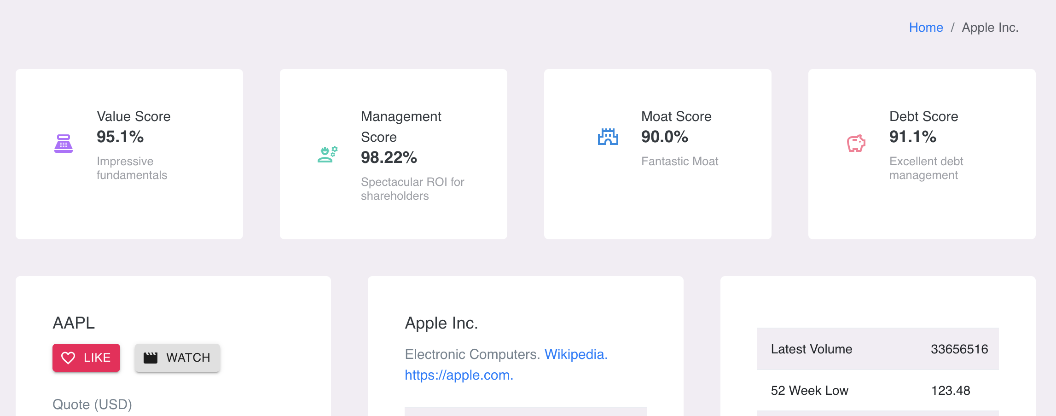Select the Apple Inc. breadcrumb item

[990, 28]
